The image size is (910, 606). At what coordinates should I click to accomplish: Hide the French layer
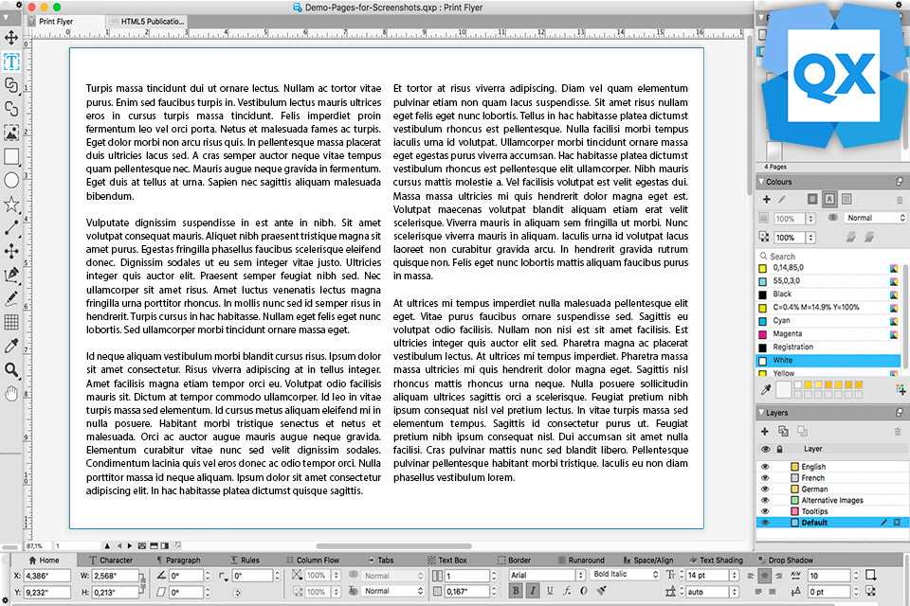click(x=765, y=478)
